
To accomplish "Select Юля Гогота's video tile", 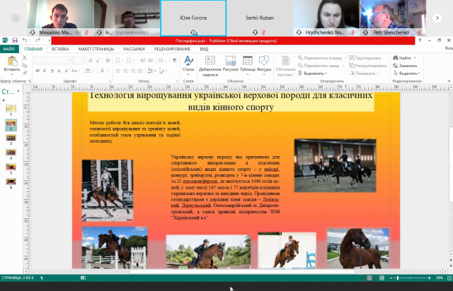I will (193, 17).
